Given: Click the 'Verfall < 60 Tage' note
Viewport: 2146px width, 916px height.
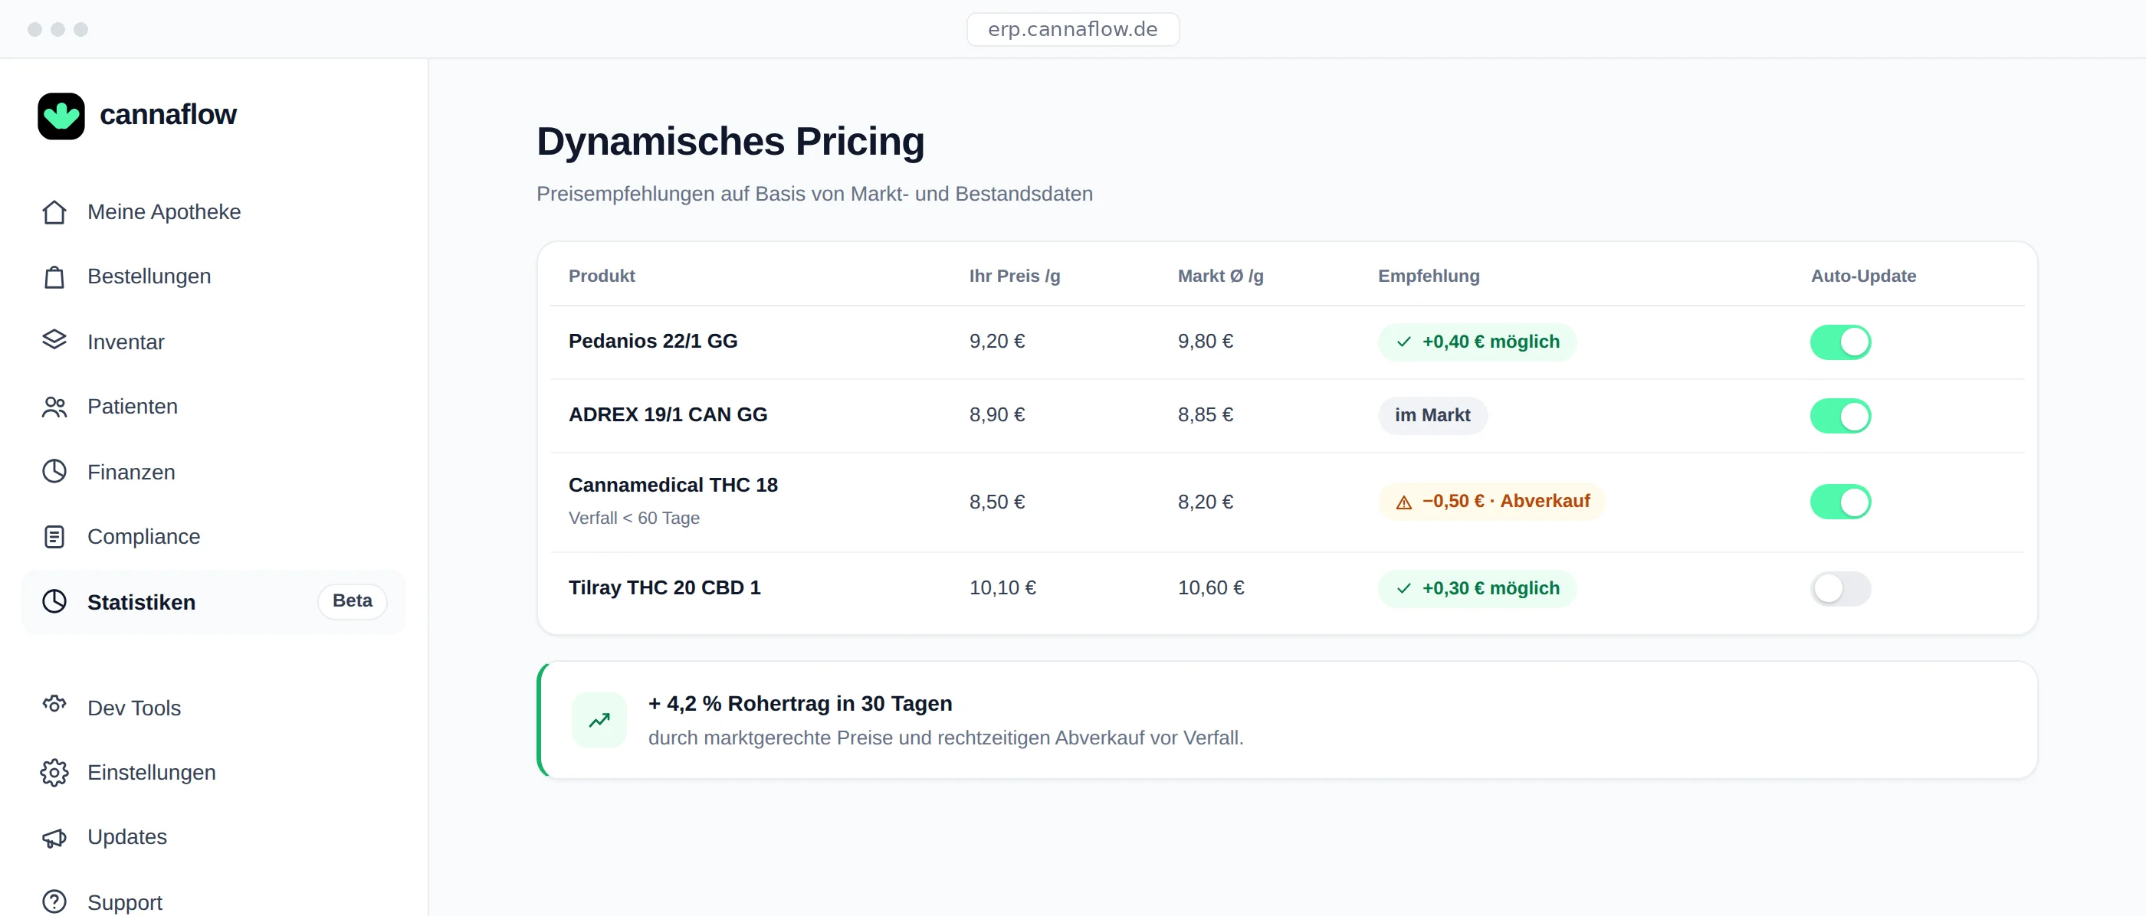Looking at the screenshot, I should pyautogui.click(x=634, y=518).
